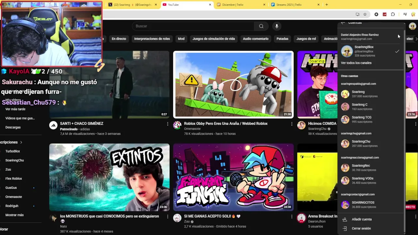The height and width of the screenshot is (235, 418).
Task: Switch to the Streams 2025 | Trello tab
Action: (295, 5)
